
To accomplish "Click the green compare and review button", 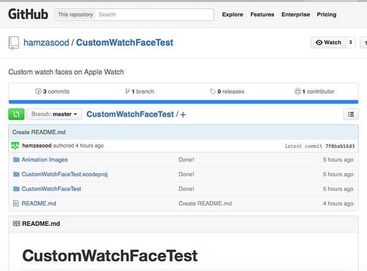I will (x=17, y=114).
